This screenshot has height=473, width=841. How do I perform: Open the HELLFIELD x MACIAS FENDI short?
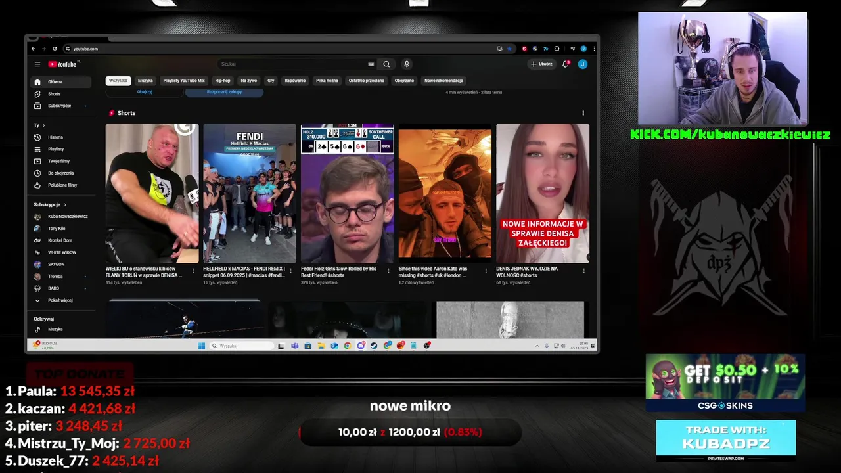(x=250, y=193)
